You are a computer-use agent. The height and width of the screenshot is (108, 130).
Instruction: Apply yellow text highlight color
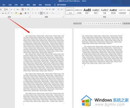(x=16, y=13)
